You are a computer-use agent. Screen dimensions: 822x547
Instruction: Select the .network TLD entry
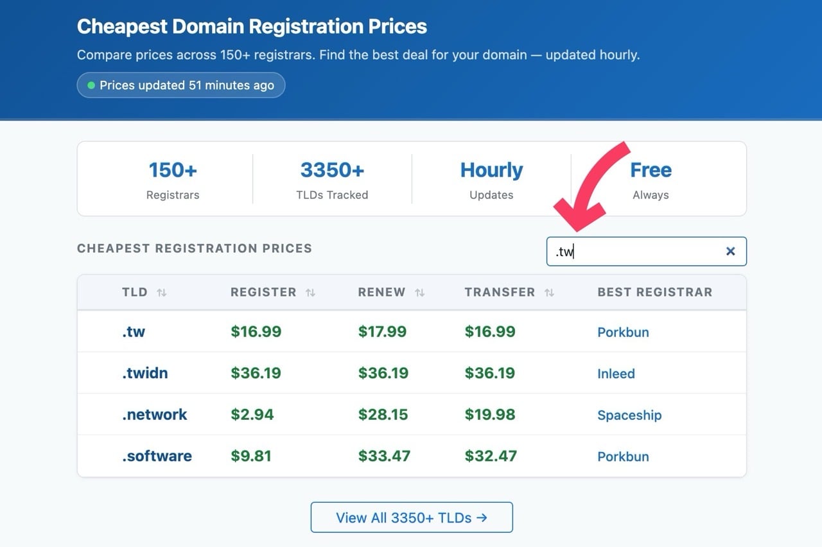tap(154, 415)
